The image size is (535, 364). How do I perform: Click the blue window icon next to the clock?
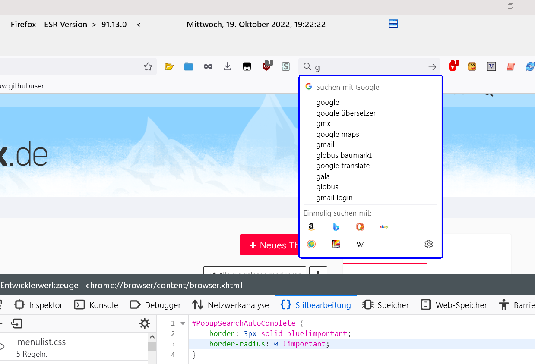pyautogui.click(x=393, y=24)
